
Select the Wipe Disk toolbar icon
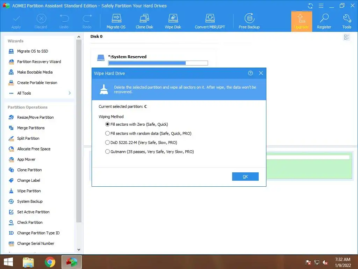[173, 21]
